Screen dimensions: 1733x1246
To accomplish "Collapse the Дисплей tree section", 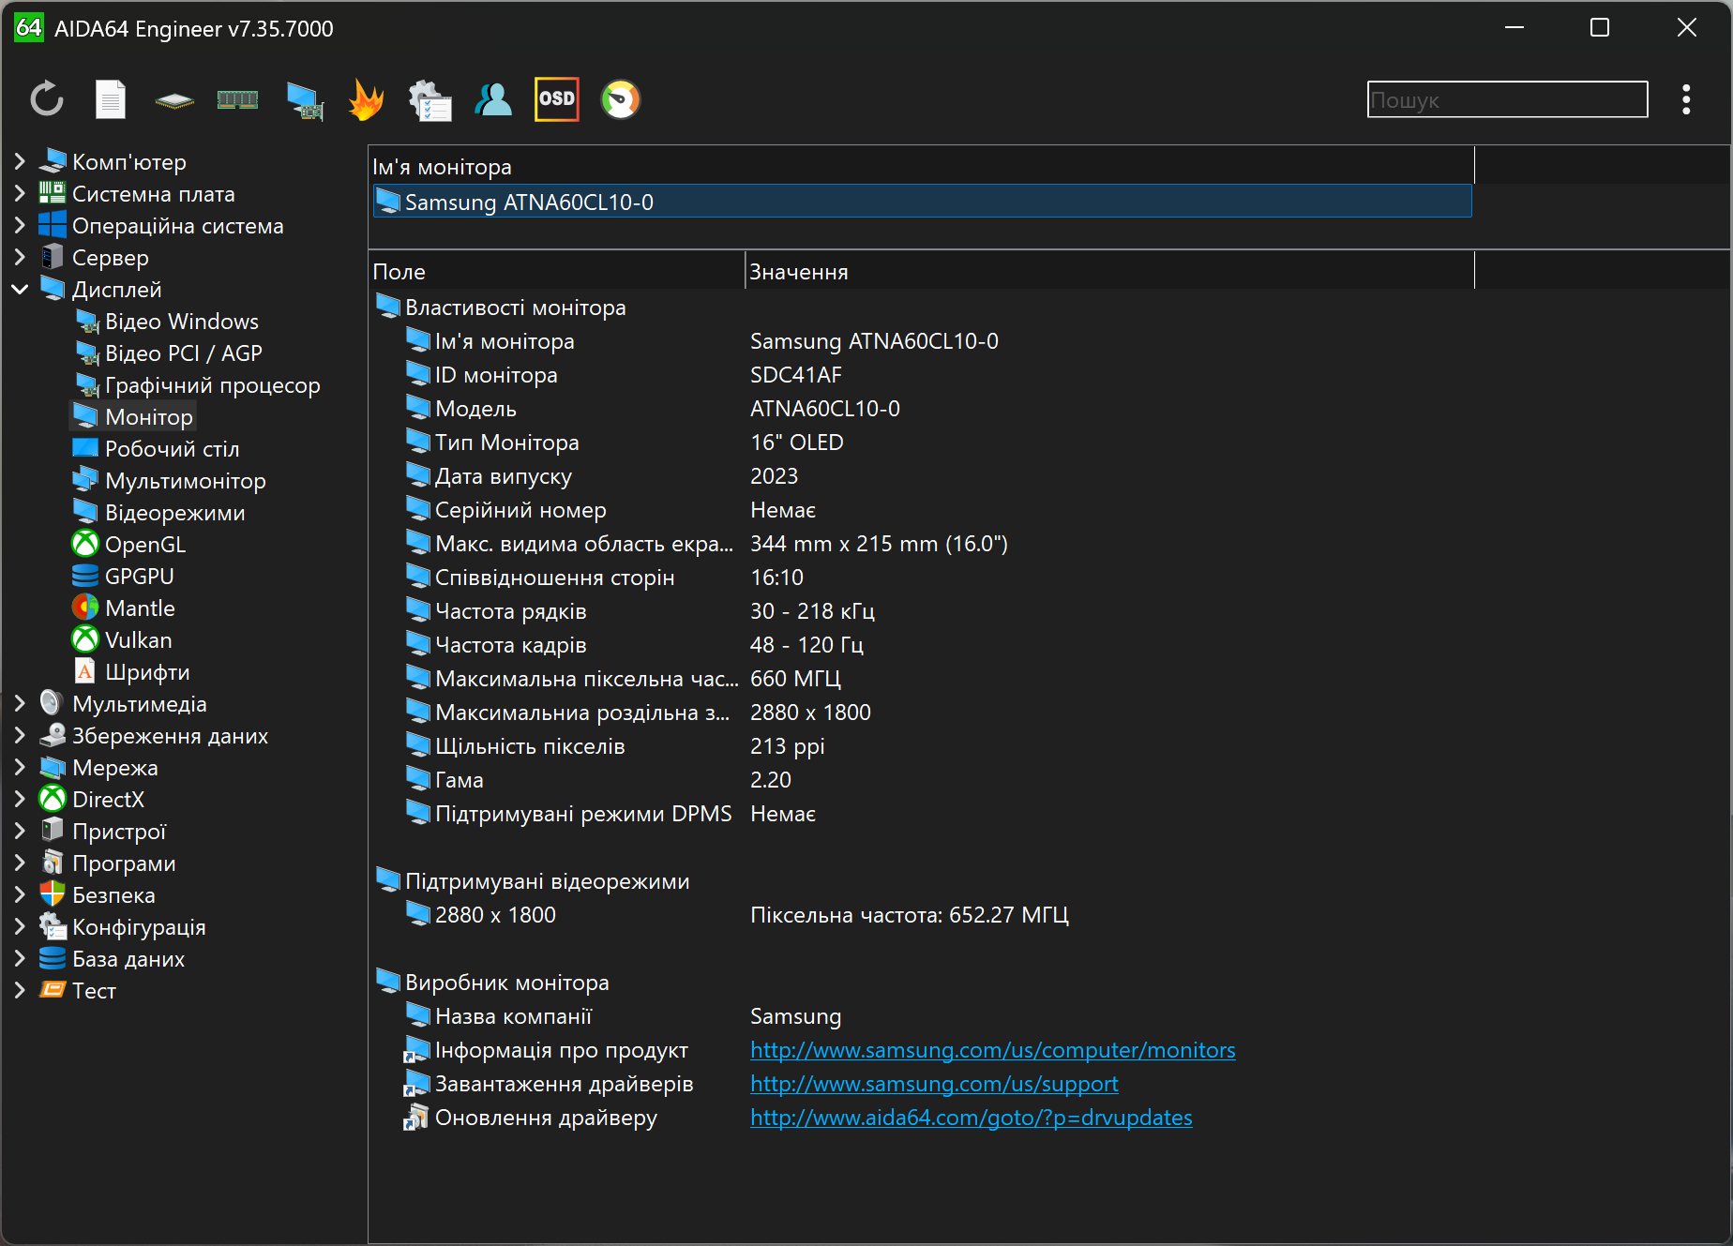I will (20, 290).
